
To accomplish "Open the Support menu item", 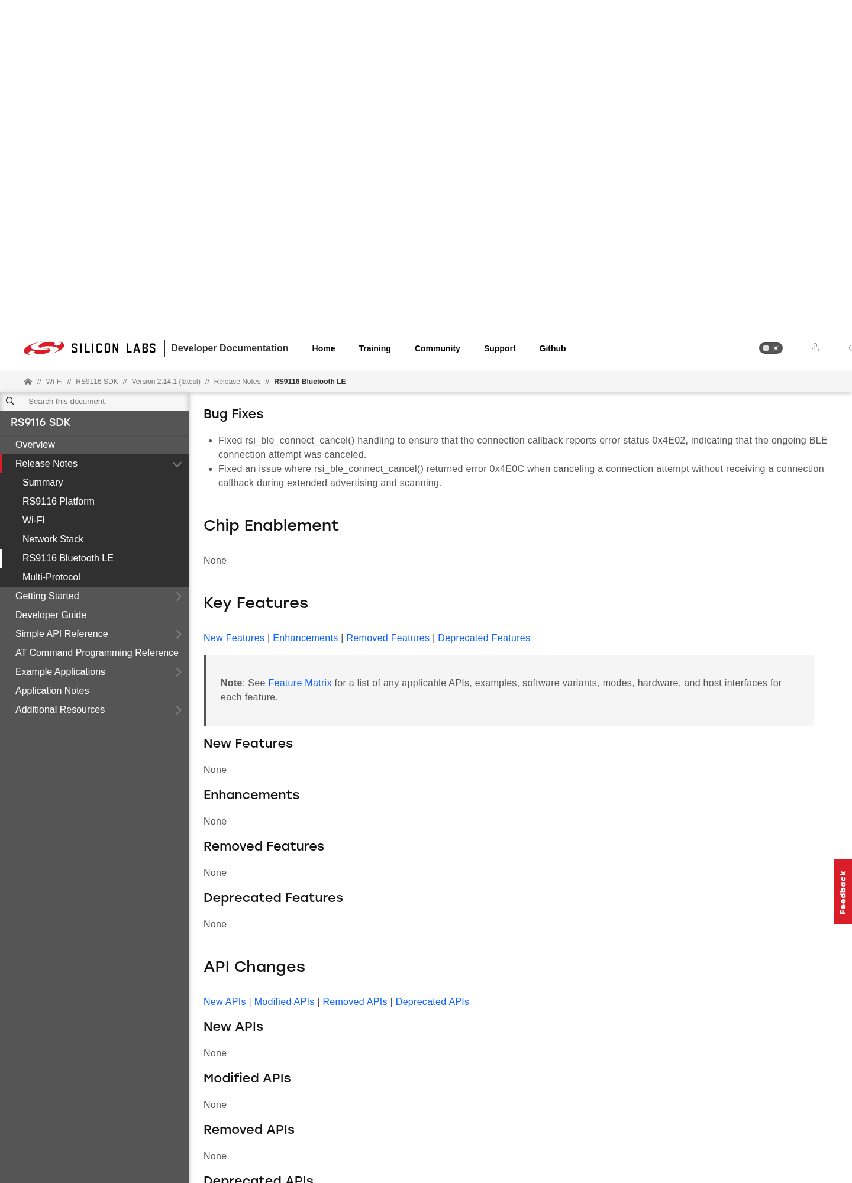I will click(500, 348).
